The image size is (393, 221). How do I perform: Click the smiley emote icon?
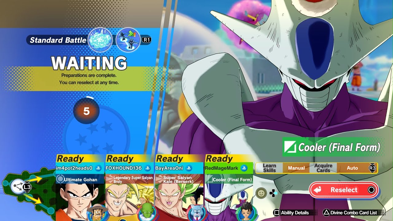click(x=261, y=193)
